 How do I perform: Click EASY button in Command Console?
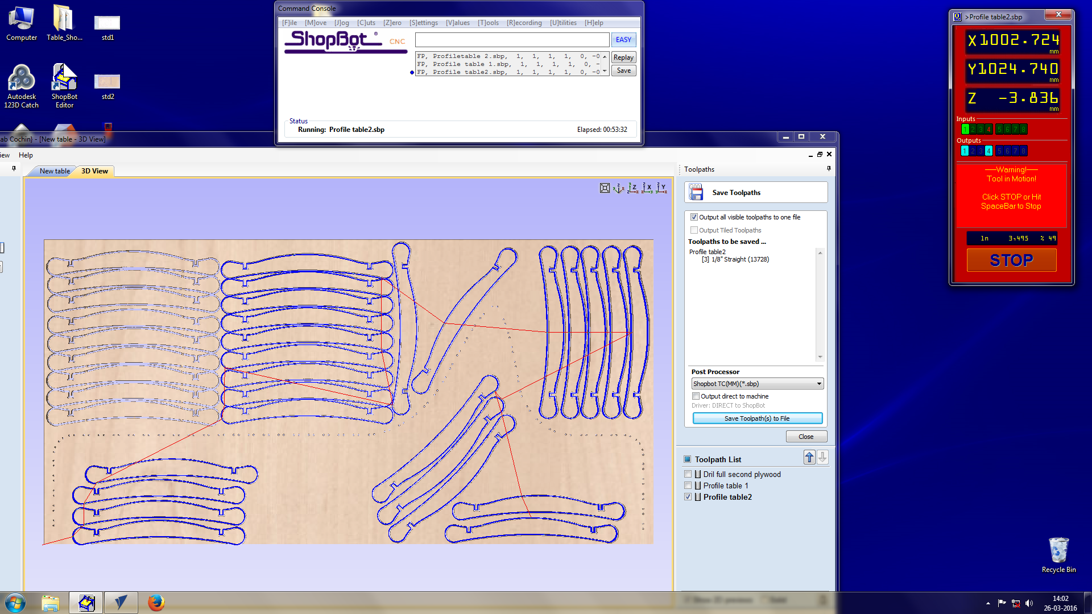click(x=623, y=40)
